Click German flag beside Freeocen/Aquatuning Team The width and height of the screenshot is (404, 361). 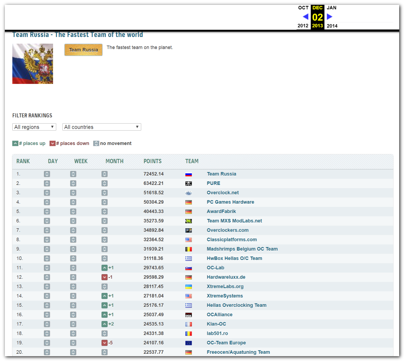[189, 352]
